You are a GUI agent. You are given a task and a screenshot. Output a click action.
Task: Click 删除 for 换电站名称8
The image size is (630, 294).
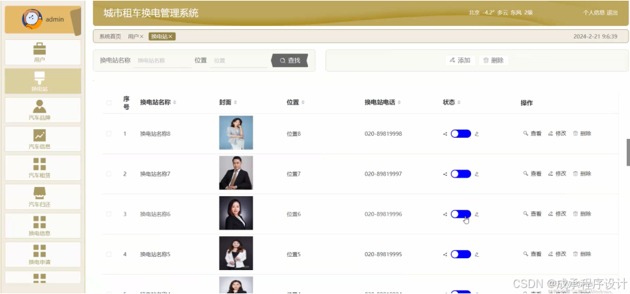coord(582,134)
